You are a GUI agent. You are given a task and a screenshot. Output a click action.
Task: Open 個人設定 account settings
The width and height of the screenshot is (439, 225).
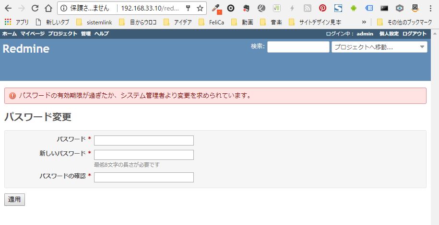389,34
